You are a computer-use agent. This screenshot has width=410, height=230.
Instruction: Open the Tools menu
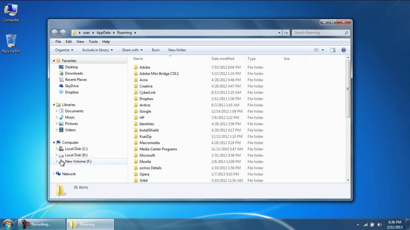tap(93, 42)
